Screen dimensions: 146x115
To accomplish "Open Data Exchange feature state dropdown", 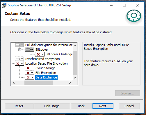I will coord(30,77).
